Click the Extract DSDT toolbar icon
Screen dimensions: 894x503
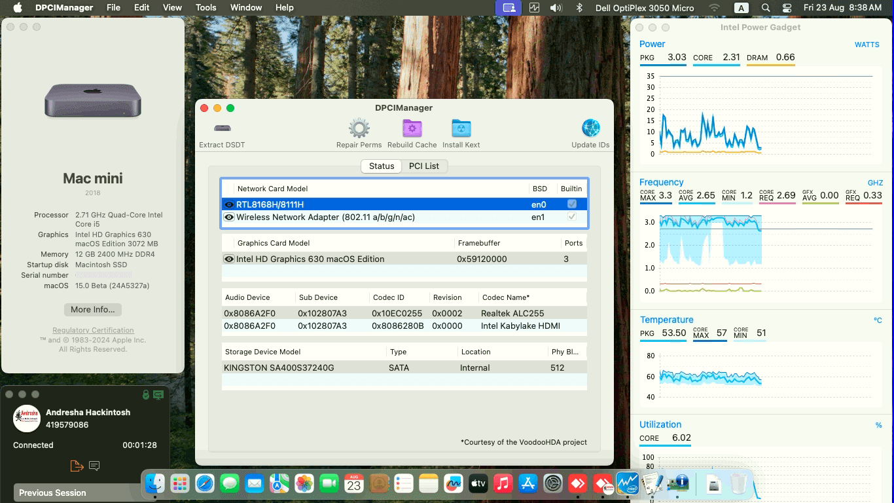pyautogui.click(x=222, y=129)
